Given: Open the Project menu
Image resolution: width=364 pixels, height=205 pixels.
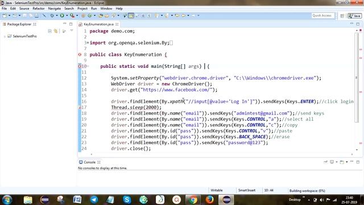Looking at the screenshot, I should (x=82, y=9).
